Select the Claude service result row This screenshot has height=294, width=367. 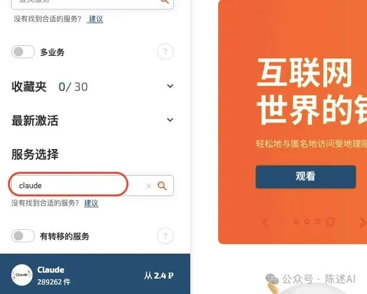pos(95,274)
